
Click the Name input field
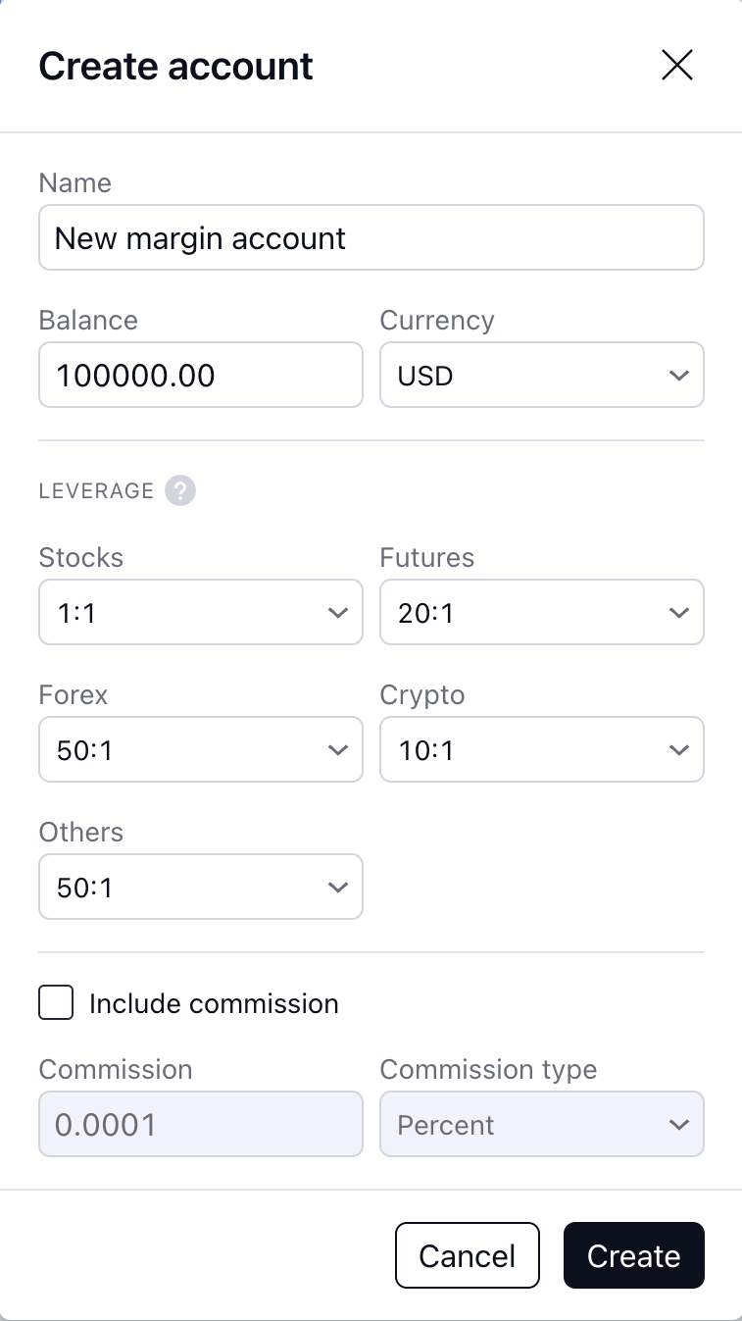coord(371,237)
